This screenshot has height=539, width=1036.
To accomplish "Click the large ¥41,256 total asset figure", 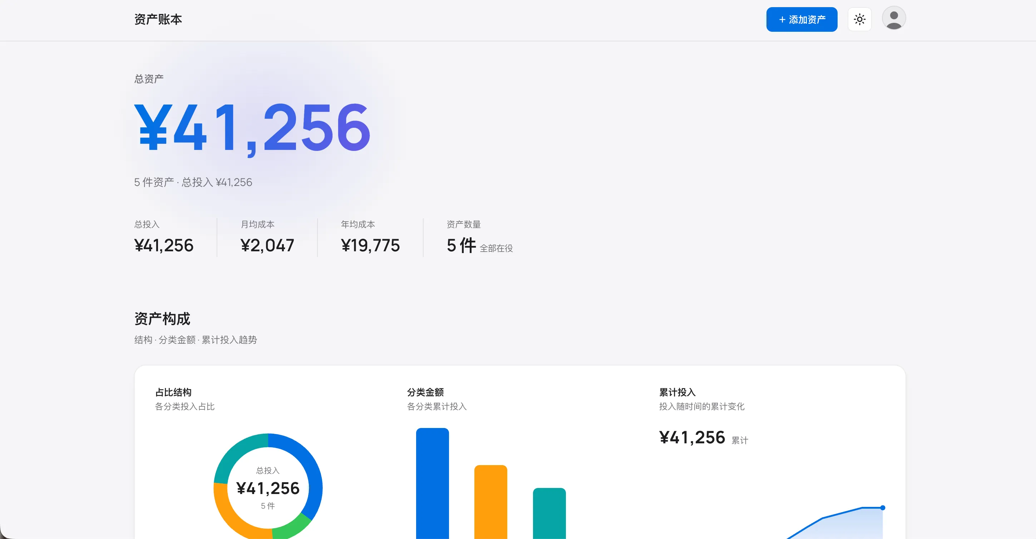I will (x=252, y=128).
